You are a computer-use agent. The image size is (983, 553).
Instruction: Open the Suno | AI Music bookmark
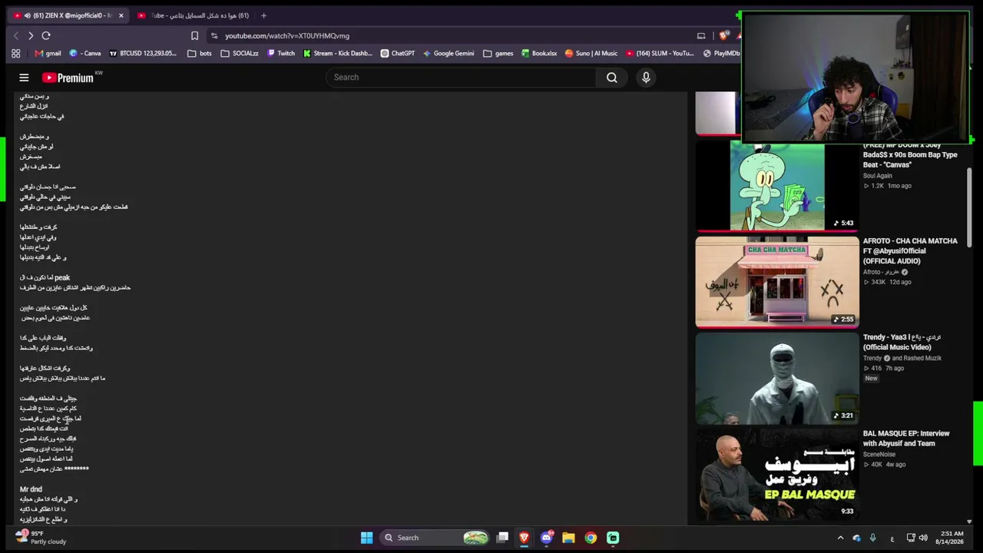point(591,53)
